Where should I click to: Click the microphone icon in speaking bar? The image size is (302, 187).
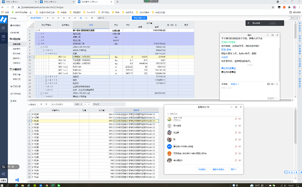pos(249,22)
